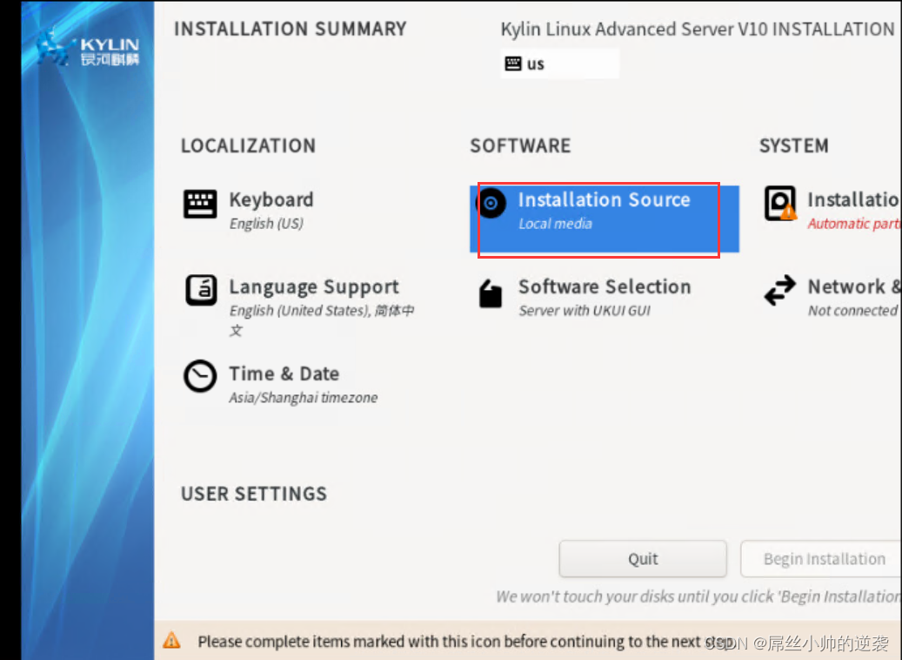902x660 pixels.
Task: Click the complete items warning message
Action: pos(452,642)
